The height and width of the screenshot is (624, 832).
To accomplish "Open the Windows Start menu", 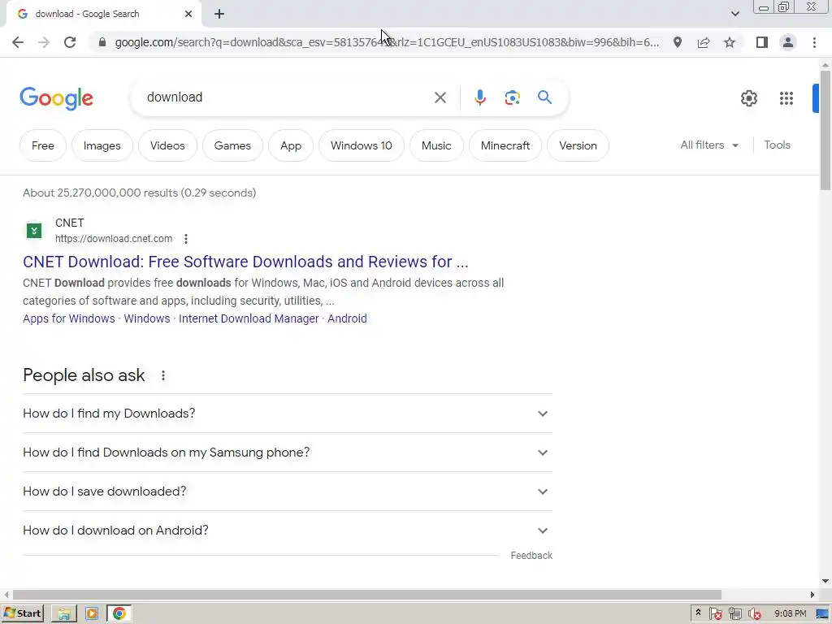I will (22, 613).
